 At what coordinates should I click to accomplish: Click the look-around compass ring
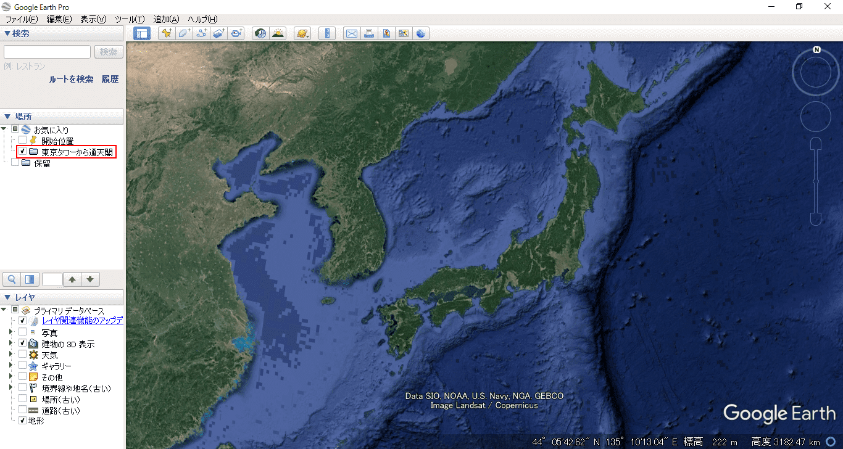pos(816,73)
